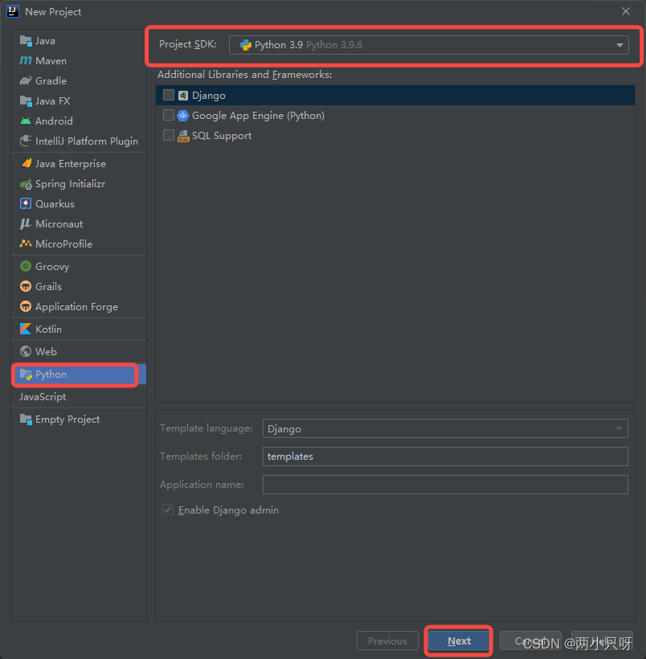The image size is (646, 659).
Task: Choose the Maven icon in sidebar
Action: [x=26, y=61]
